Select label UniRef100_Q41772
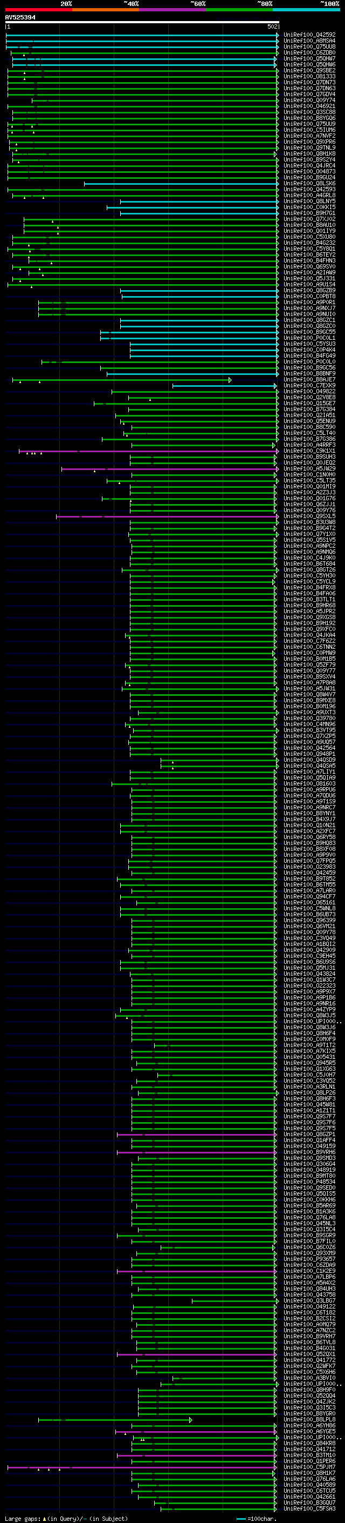Screen dimensions: 345x1523 (x=309, y=1360)
